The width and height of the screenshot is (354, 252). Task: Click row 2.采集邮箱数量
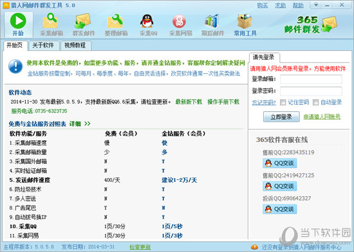(28, 152)
